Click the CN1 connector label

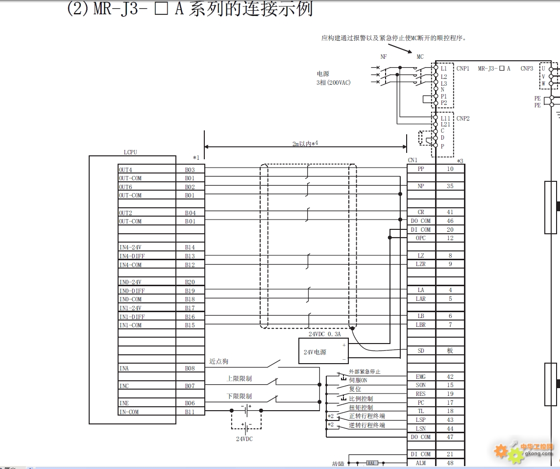[x=413, y=160]
